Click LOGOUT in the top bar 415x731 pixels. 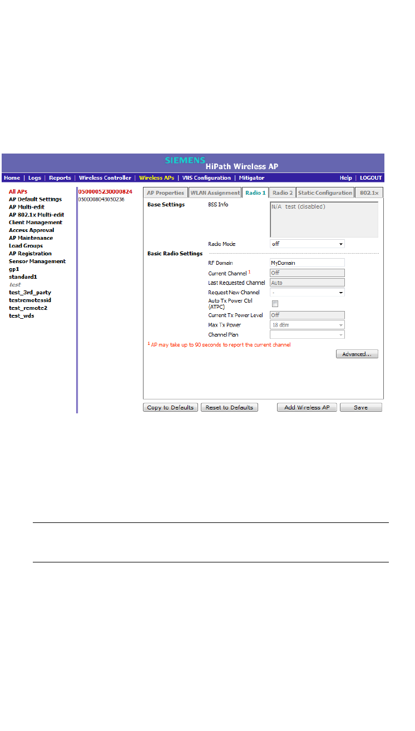point(370,178)
